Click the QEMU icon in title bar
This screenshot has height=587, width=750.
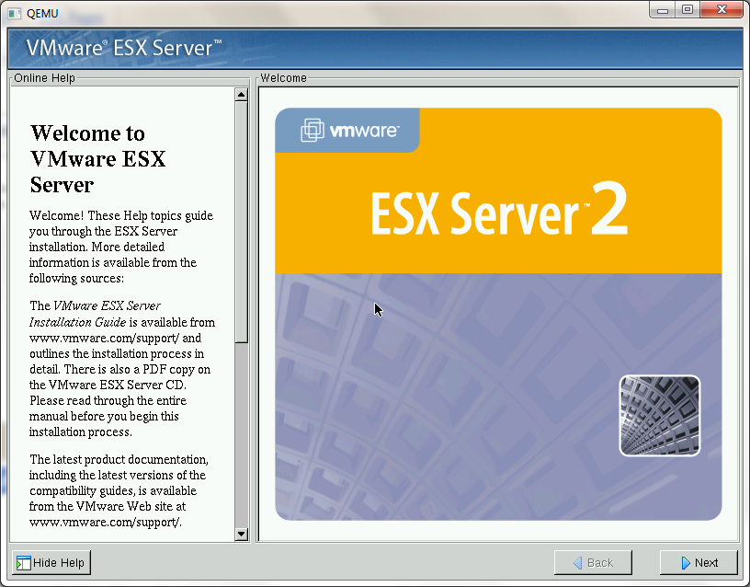click(x=14, y=13)
